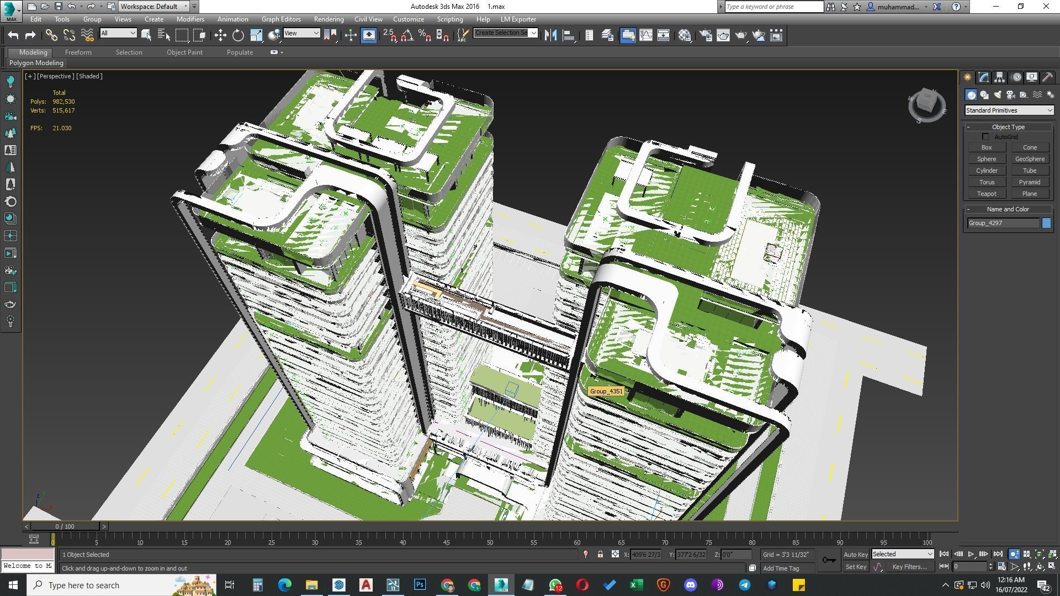Click the Set Key button
Screen dimensions: 1060x596
[855, 567]
